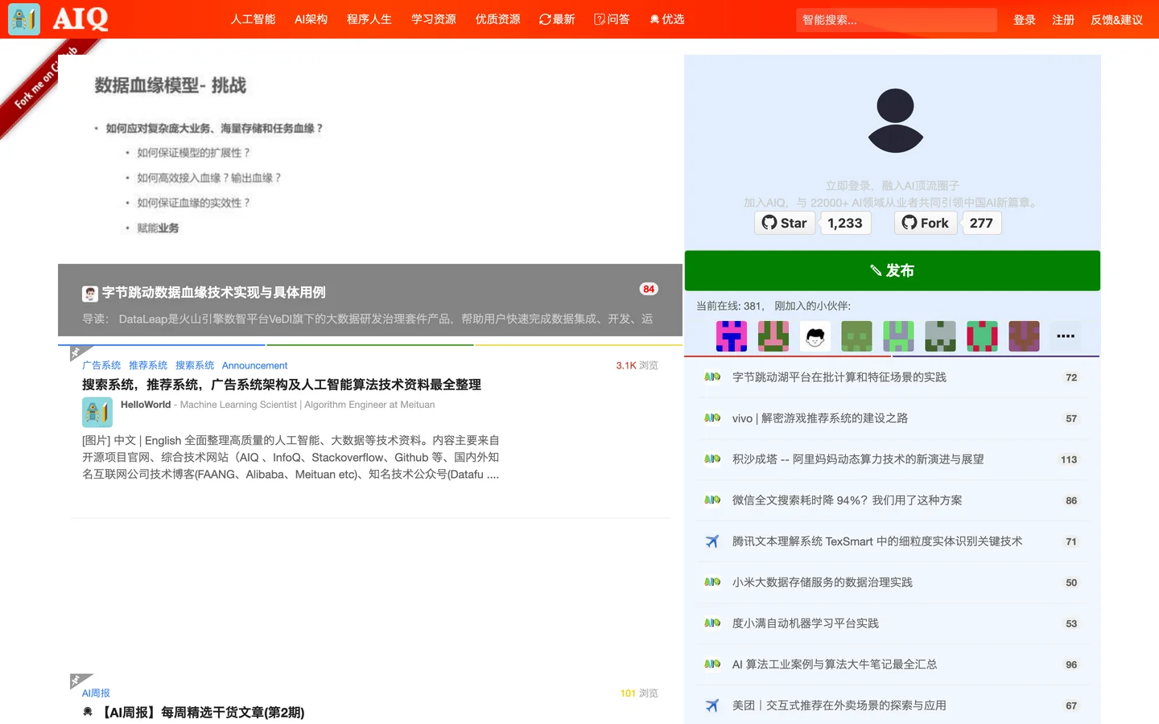The image size is (1159, 724).
Task: Open the AI架构 menu item
Action: coord(311,19)
